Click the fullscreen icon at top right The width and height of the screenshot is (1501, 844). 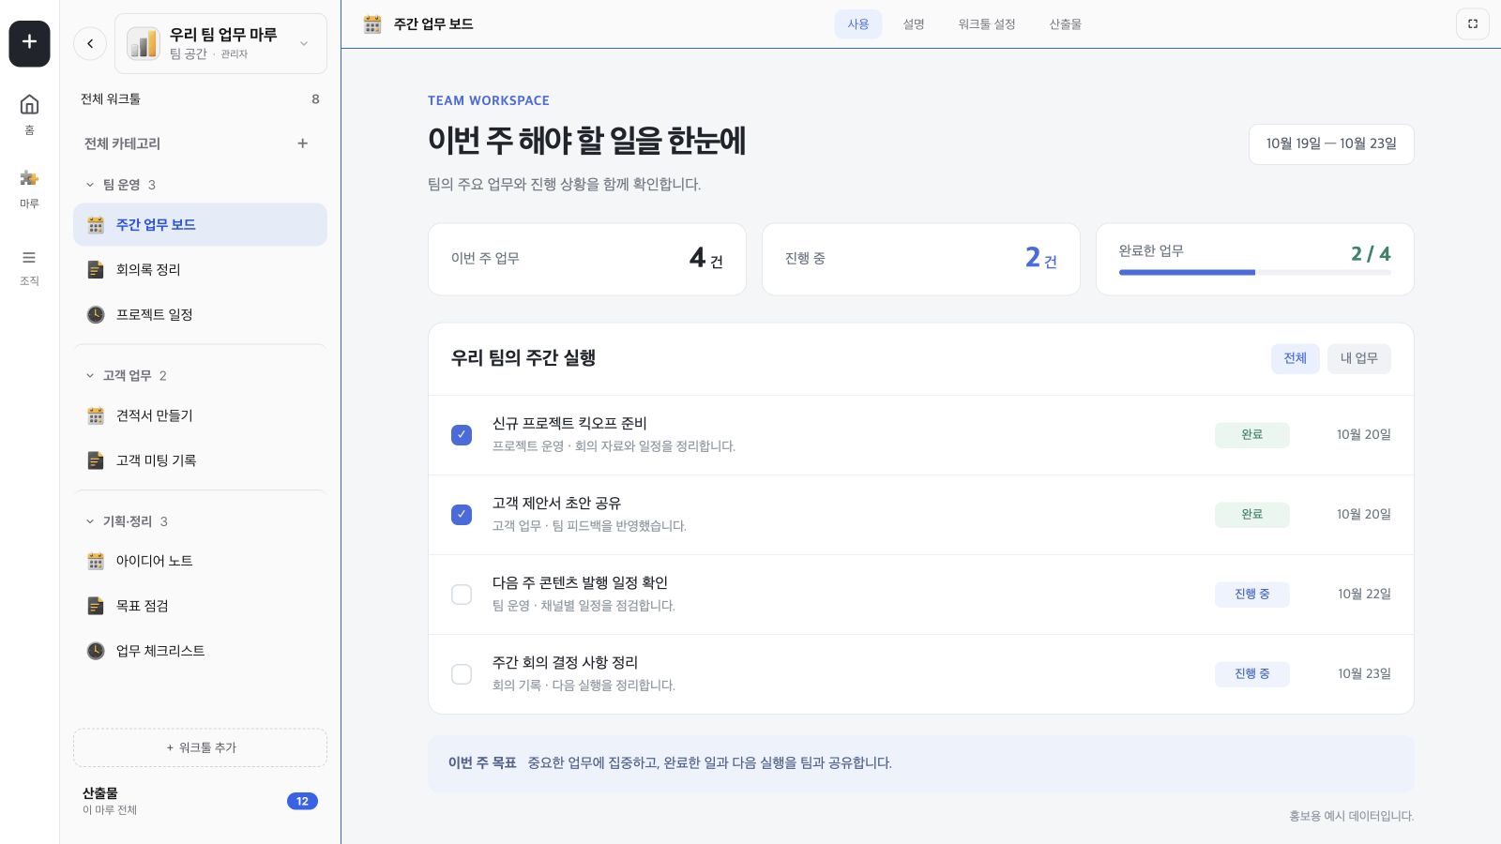point(1472,24)
